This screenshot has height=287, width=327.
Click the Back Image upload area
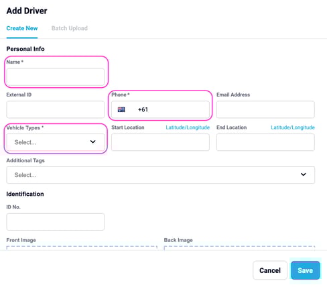pos(239,248)
